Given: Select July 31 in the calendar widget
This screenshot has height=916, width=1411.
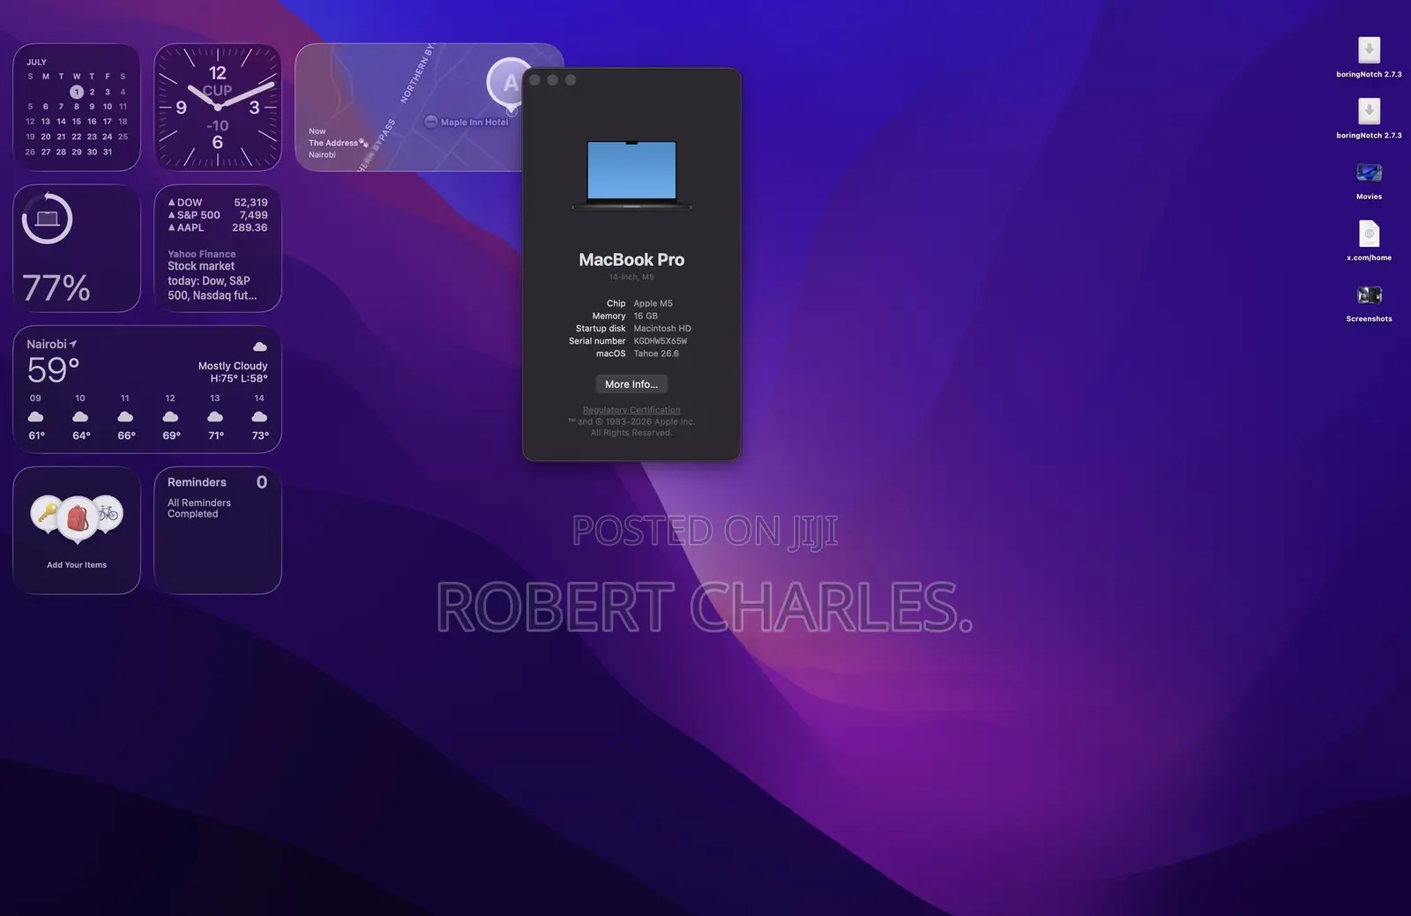Looking at the screenshot, I should click(108, 152).
